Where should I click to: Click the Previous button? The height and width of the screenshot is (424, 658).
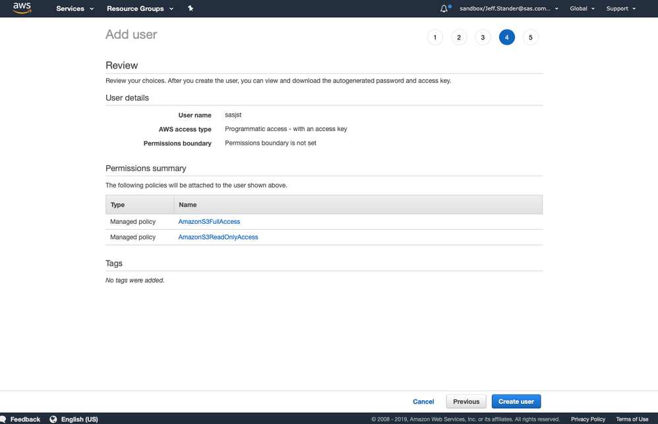point(466,402)
